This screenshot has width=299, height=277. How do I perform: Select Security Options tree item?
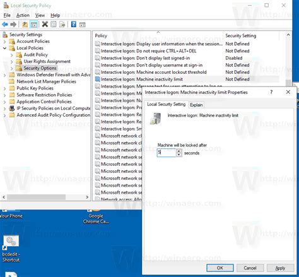(x=40, y=68)
